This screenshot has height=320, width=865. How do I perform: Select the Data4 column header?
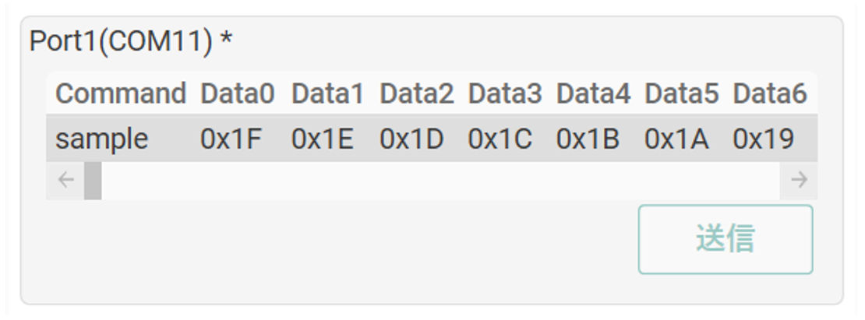coord(593,94)
